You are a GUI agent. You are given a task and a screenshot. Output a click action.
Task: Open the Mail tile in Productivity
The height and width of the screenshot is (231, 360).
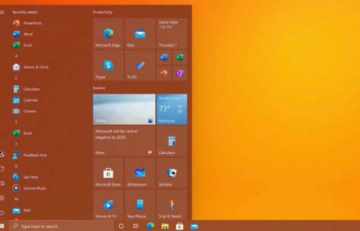tap(140, 34)
